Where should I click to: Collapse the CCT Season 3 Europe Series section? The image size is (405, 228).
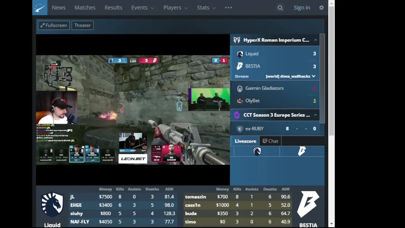tap(315, 115)
